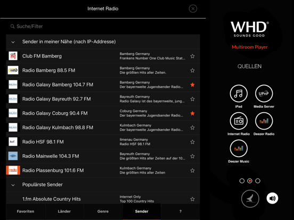Click the Radio HSF 98.1 FM logo
Screen dimensions: 294x220
pyautogui.click(x=13, y=141)
